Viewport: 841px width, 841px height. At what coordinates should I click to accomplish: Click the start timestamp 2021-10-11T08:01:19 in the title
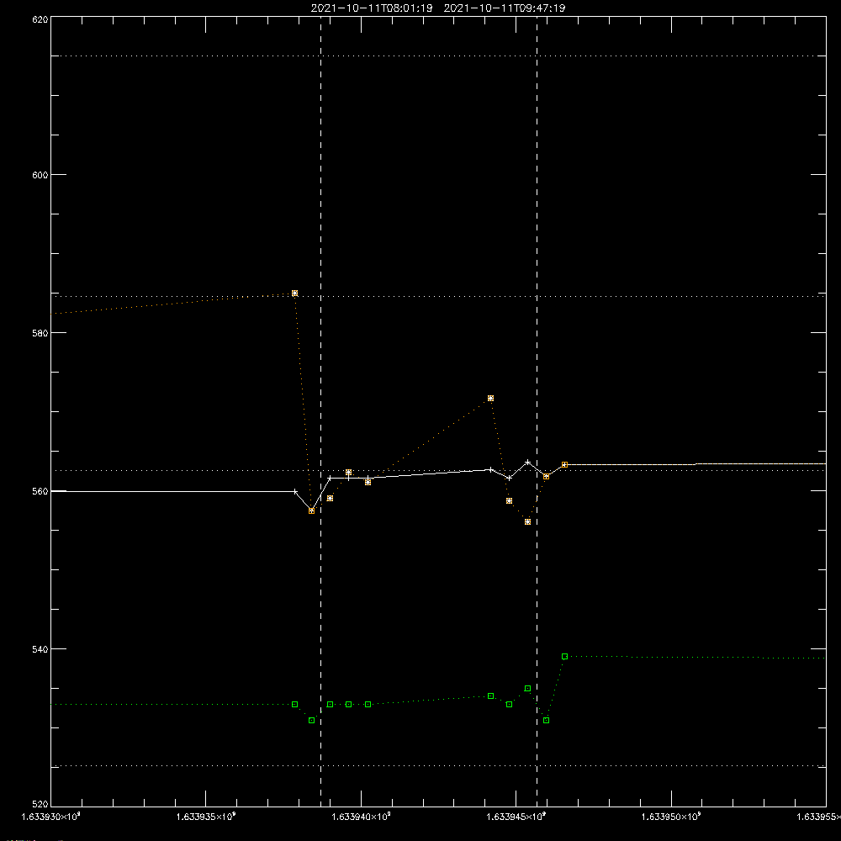pyautogui.click(x=371, y=8)
